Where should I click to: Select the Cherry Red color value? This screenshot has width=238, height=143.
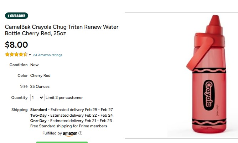click(x=40, y=75)
